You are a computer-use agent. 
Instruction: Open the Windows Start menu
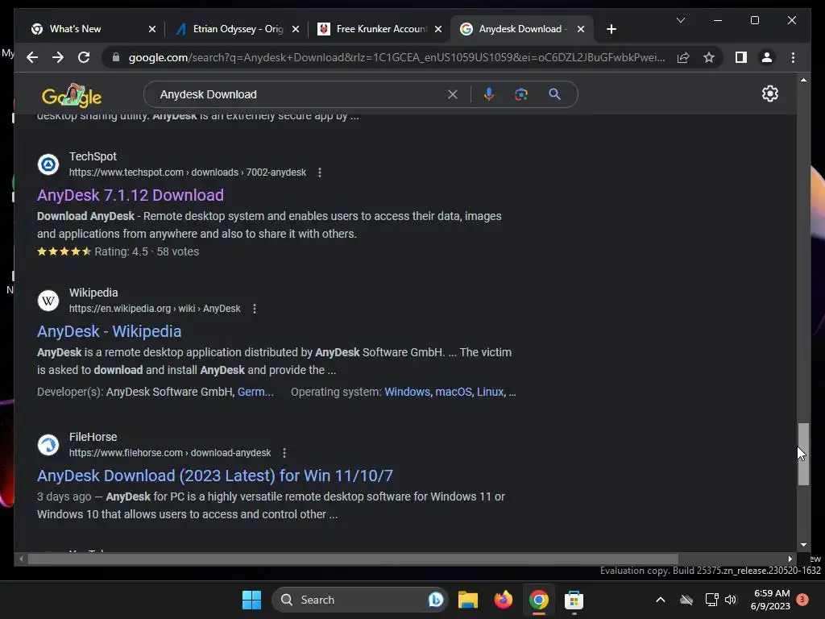coord(251,600)
